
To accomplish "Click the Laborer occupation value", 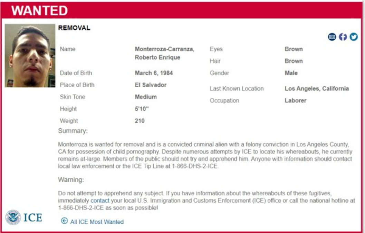I will tap(295, 100).
